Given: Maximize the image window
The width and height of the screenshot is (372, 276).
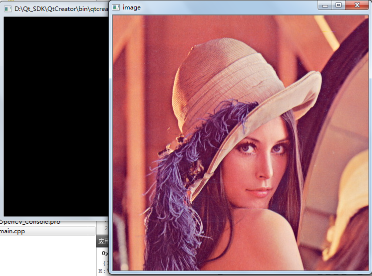Looking at the screenshot, I should pos(339,5).
